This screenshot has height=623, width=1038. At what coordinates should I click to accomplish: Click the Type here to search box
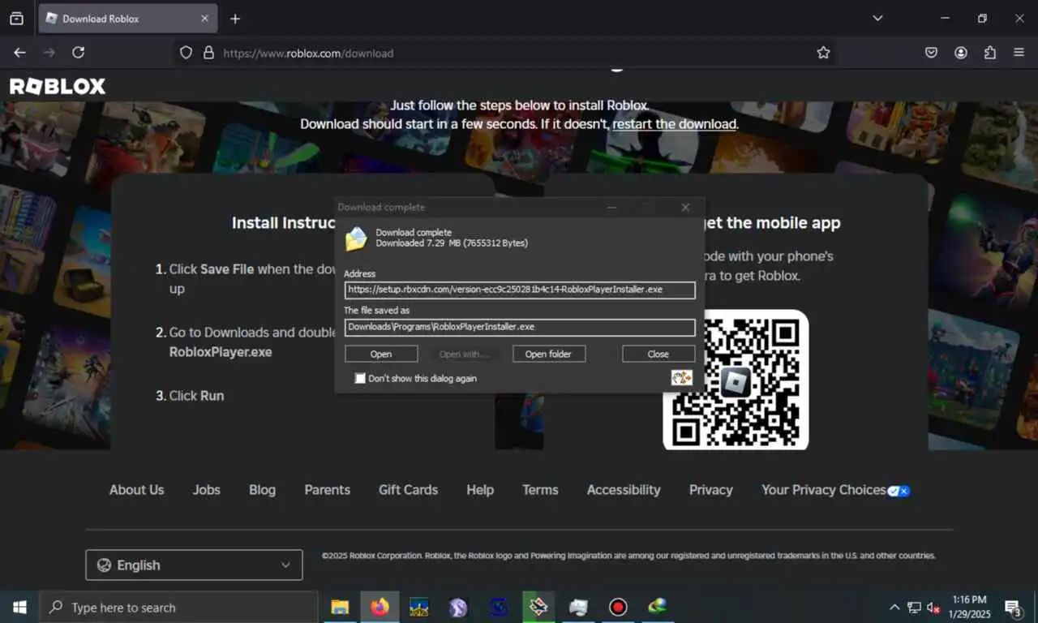tap(178, 607)
